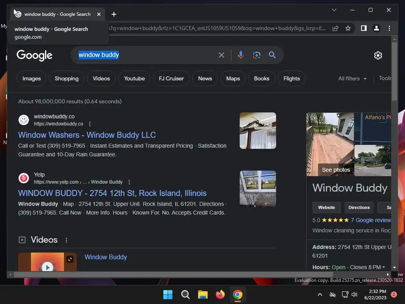Viewport: 405px width, 304px height.
Task: Open a new tab with the plus button
Action: (114, 14)
